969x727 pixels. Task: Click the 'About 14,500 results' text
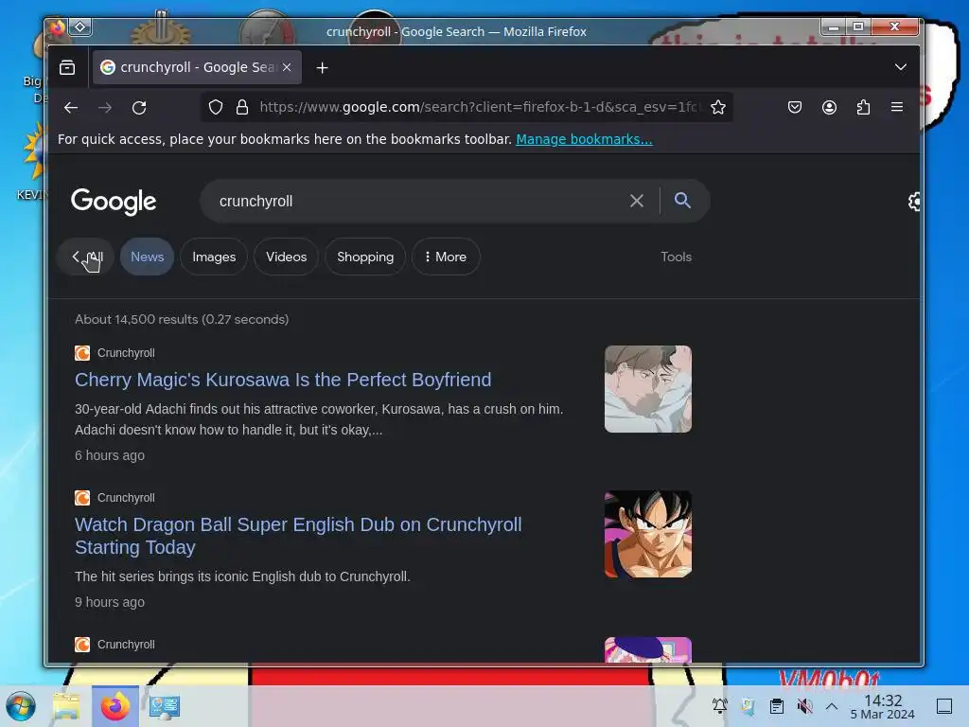pos(182,320)
